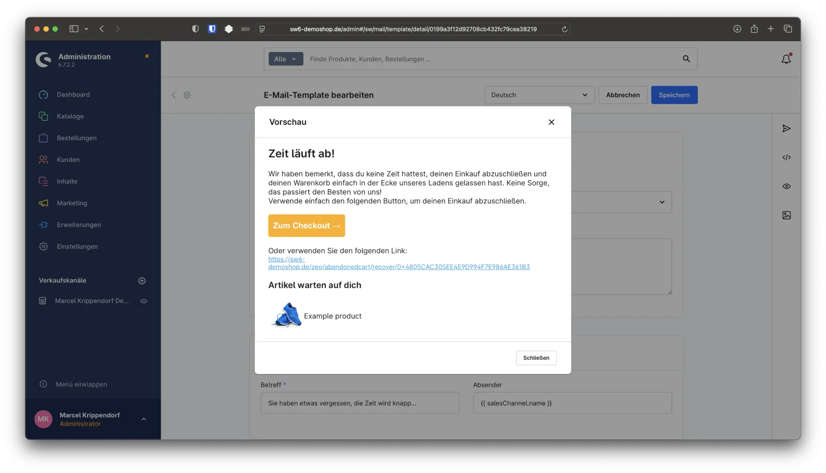Screen dimensions: 826x473
Task: Open the Alle search filter dropdown
Action: (x=285, y=59)
